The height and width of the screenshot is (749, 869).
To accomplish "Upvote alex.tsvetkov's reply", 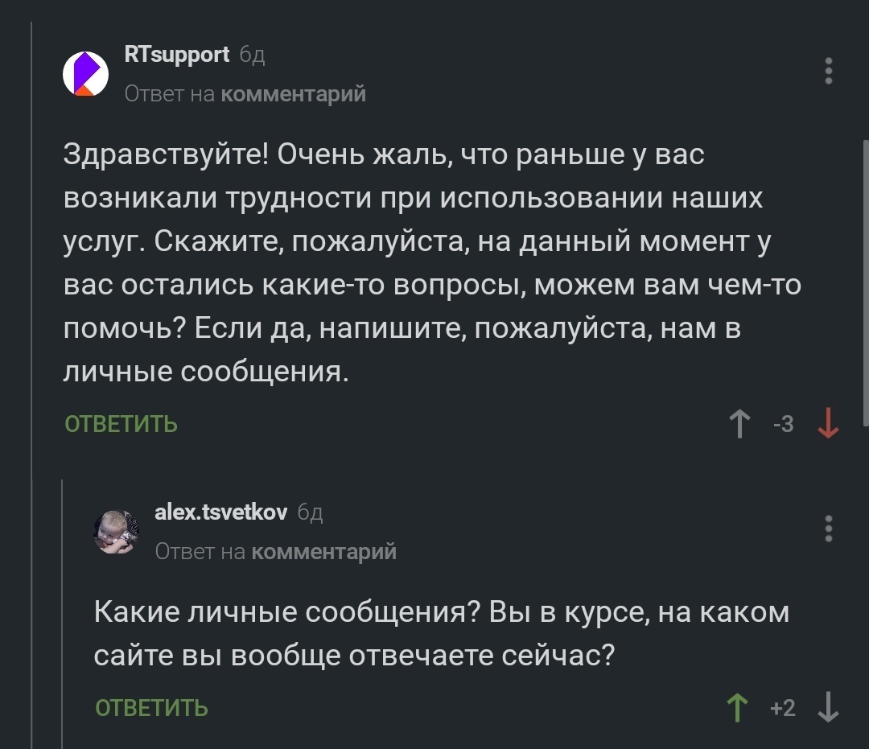I will point(735,708).
